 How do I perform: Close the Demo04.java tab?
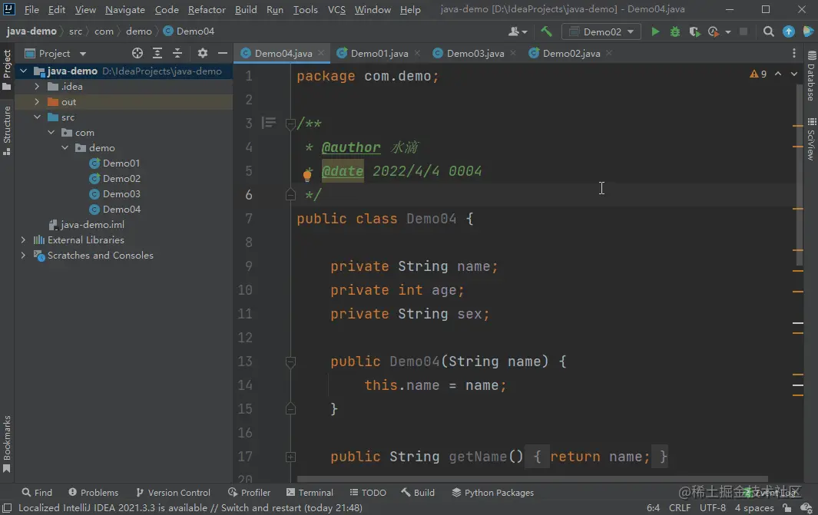[x=321, y=53]
